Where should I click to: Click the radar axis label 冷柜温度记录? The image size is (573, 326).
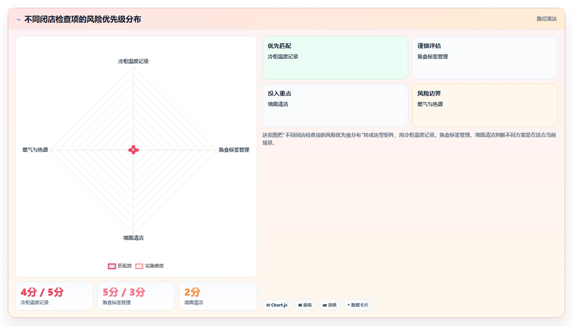tap(133, 61)
